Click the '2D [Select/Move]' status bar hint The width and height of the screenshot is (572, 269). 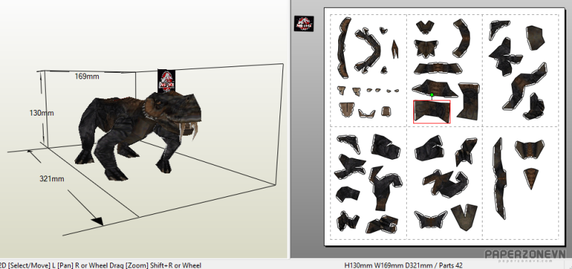coord(26,265)
